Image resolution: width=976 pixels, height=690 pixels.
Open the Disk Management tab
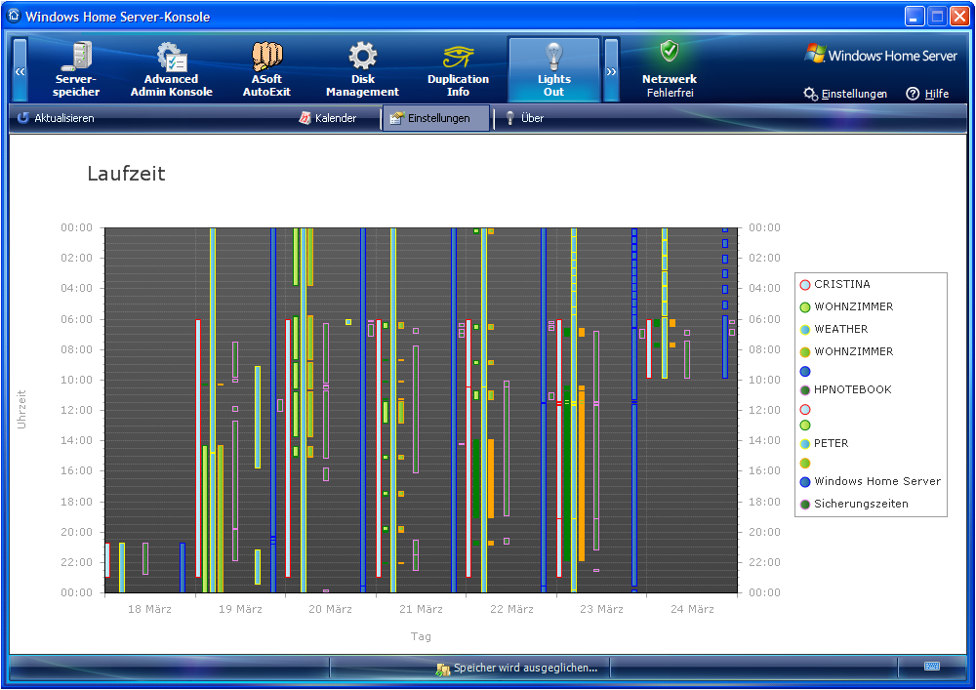(x=362, y=69)
